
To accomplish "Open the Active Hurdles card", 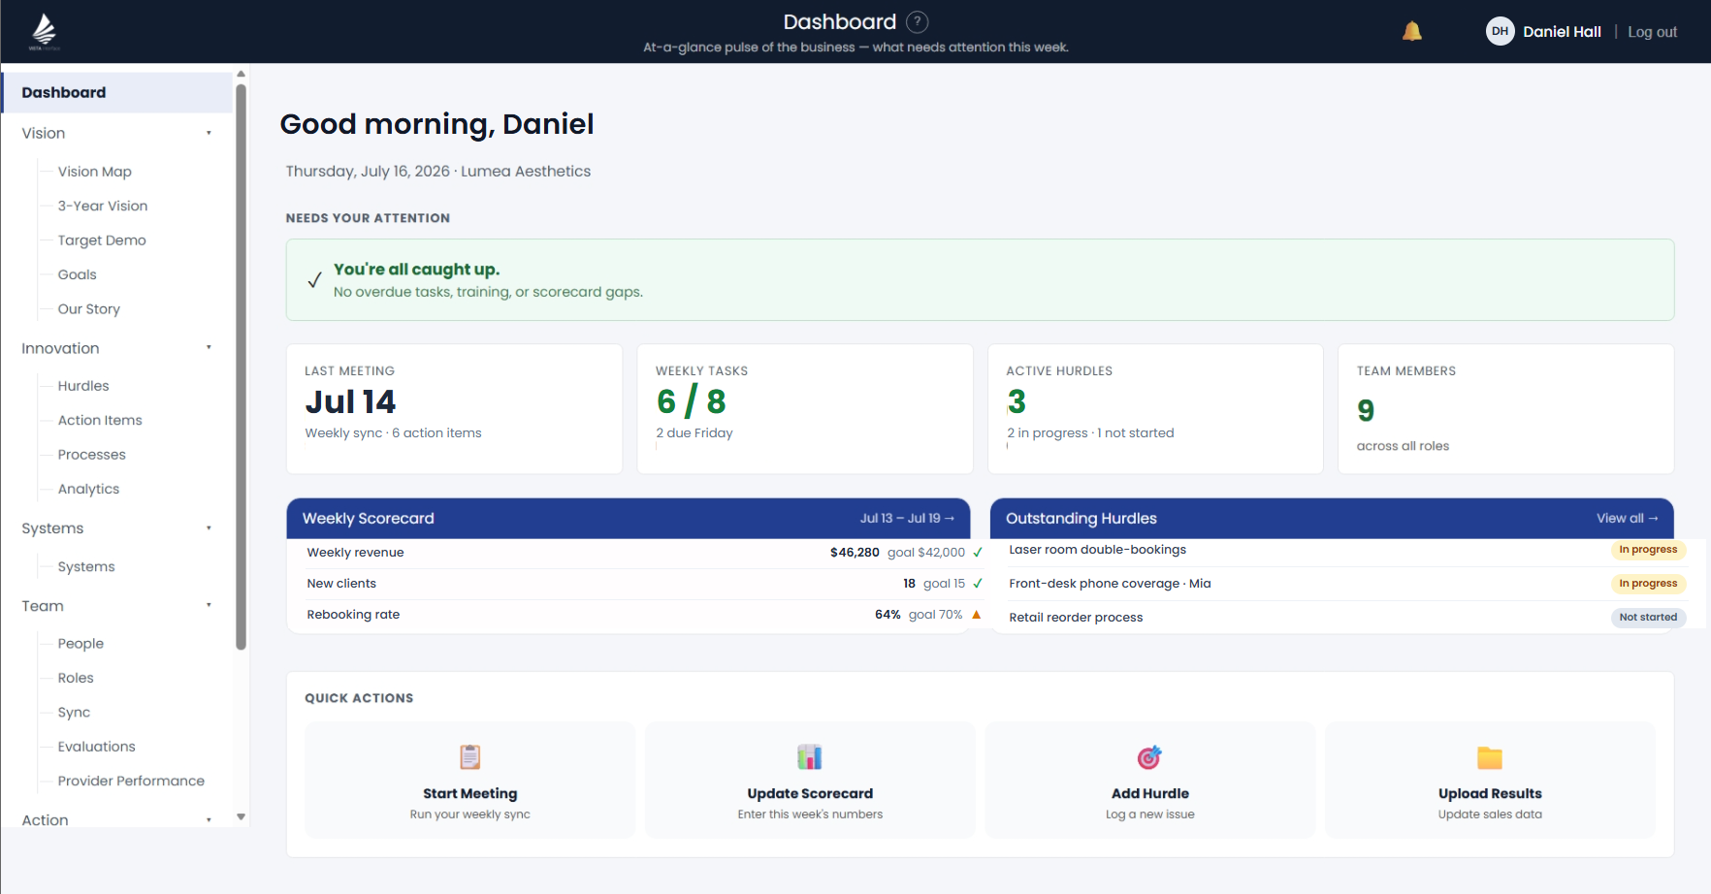I will (1155, 409).
